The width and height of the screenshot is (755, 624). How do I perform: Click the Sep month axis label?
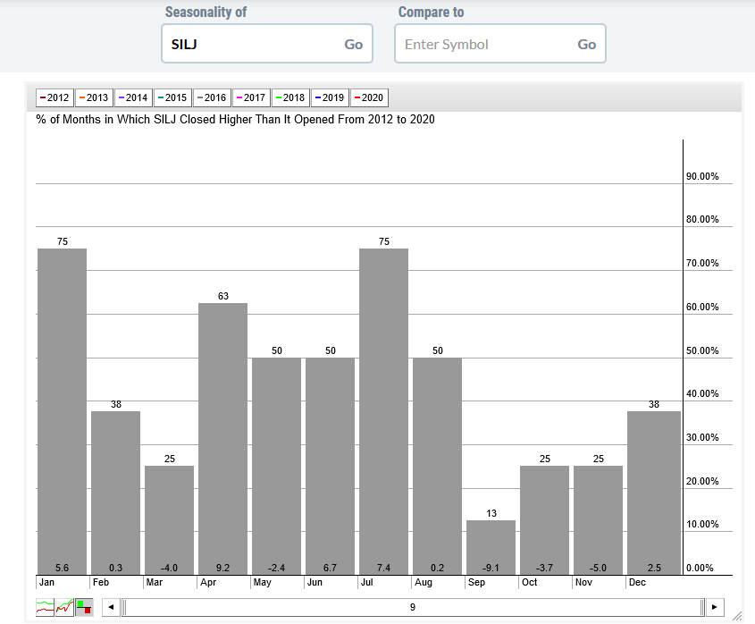[x=477, y=582]
